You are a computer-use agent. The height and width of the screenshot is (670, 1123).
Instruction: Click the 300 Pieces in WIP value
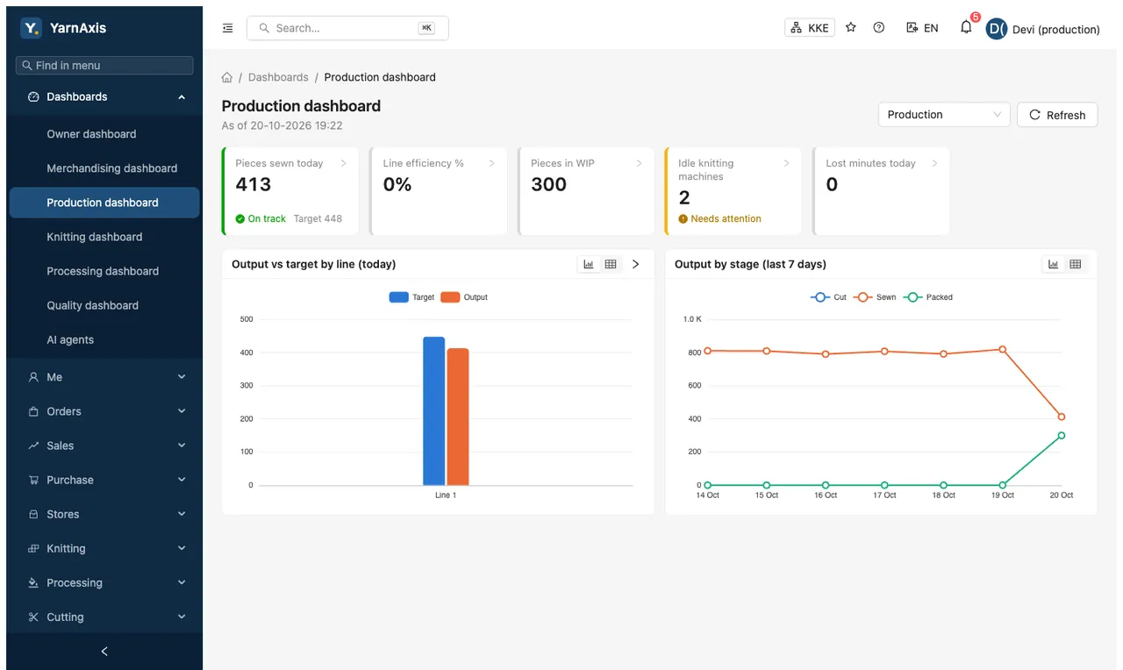pyautogui.click(x=548, y=184)
